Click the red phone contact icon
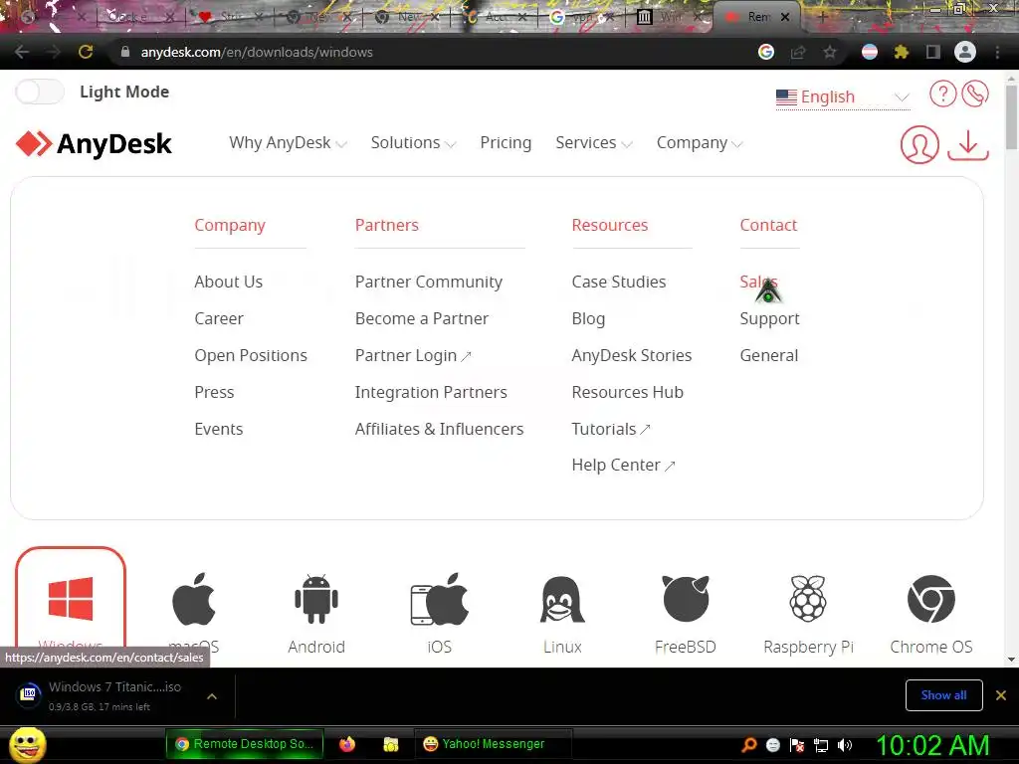Screen dimensions: 1019x764 tap(975, 94)
